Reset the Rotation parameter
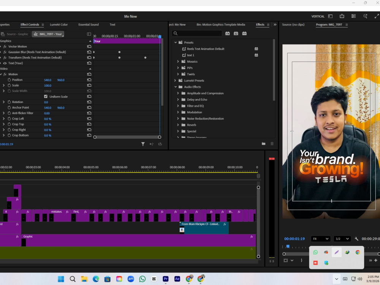 click(x=89, y=102)
